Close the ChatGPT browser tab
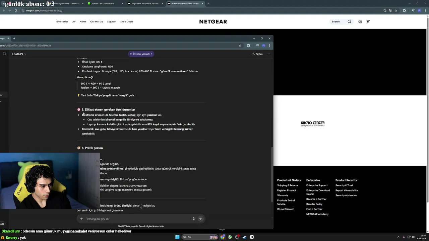The width and height of the screenshot is (429, 241). [x=8, y=38]
